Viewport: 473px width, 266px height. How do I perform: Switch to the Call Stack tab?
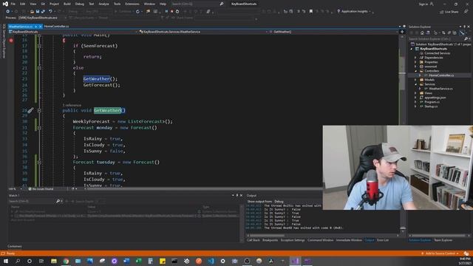[253, 240]
